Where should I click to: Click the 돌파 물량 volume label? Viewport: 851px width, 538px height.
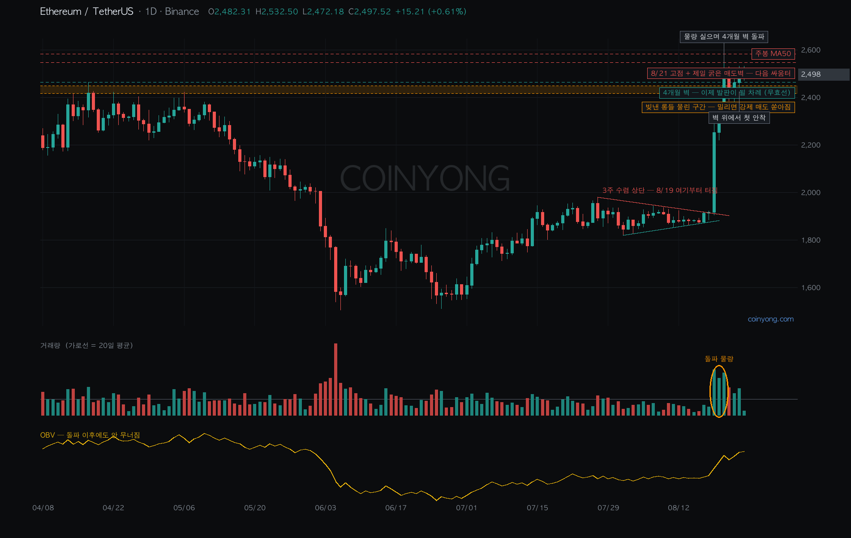[719, 359]
